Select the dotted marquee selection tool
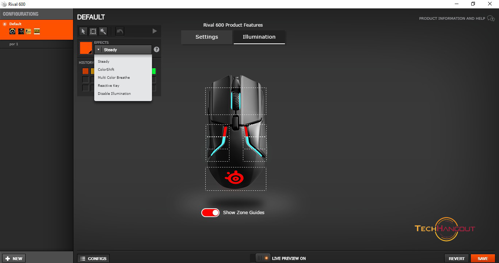 coord(93,31)
